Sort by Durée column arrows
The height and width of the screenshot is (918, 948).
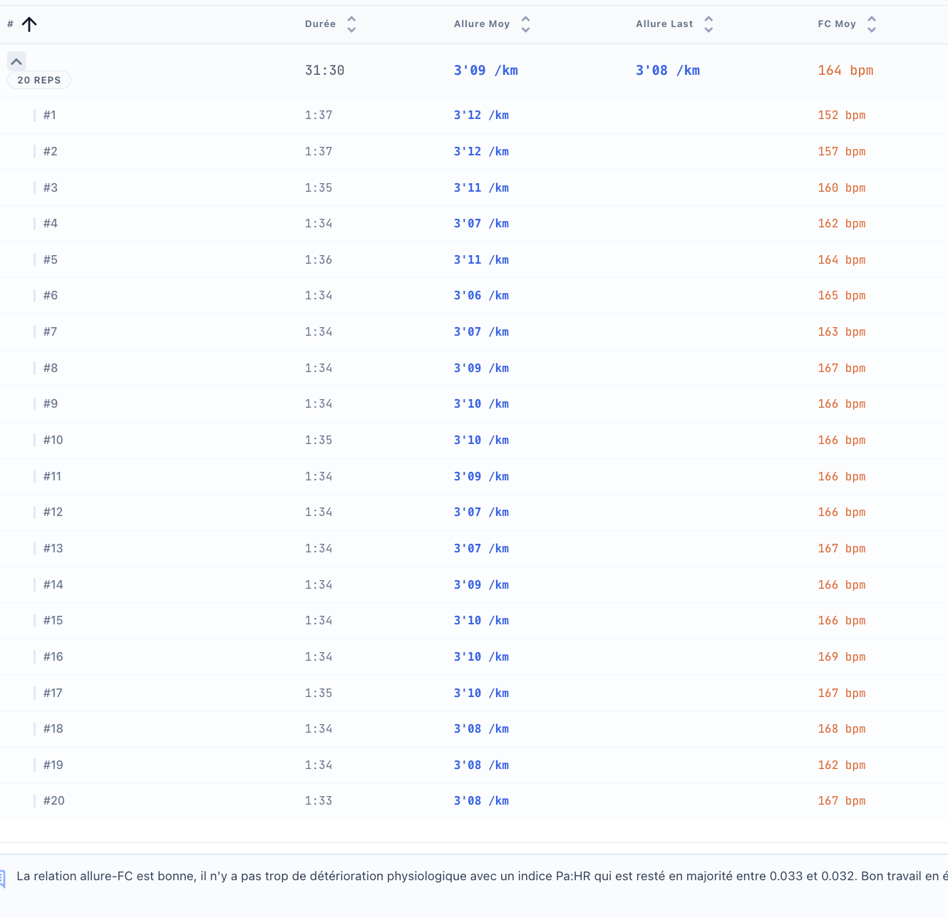(351, 25)
